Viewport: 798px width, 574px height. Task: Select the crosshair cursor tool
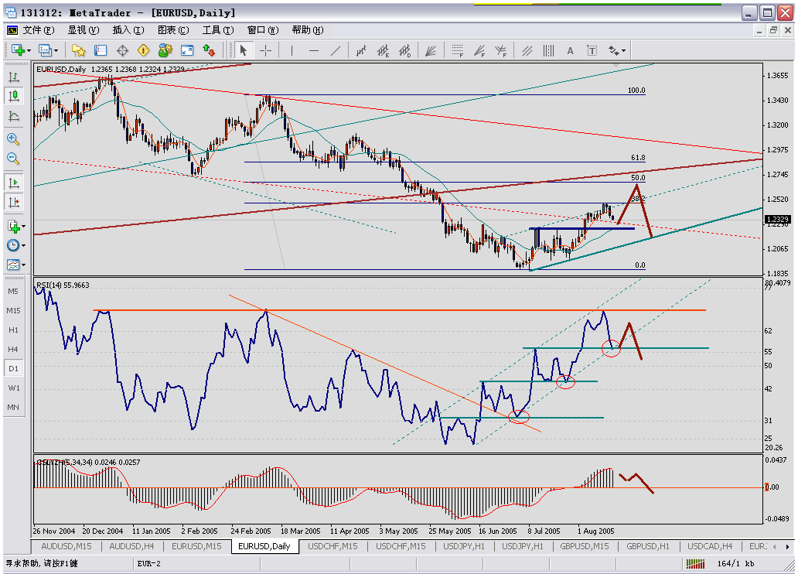click(265, 50)
